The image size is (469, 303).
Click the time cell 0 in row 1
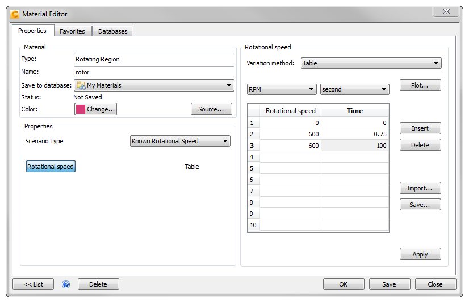click(355, 123)
